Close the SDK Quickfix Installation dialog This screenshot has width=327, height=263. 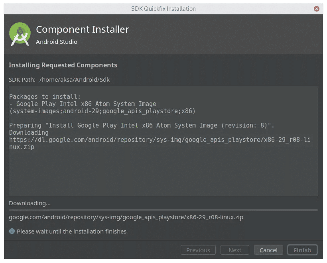316,9
